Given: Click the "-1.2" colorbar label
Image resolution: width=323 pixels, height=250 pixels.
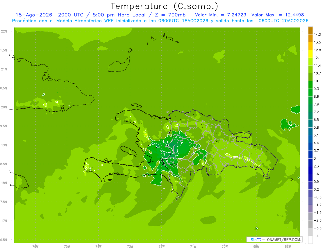Looking at the screenshot, I should [317, 205].
